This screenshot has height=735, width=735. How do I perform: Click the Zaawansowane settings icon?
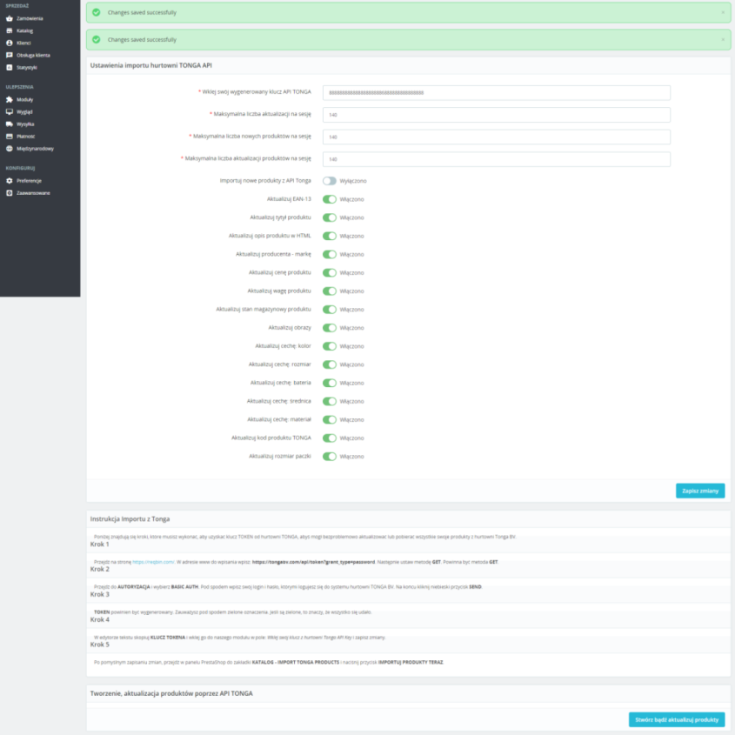[x=10, y=192]
